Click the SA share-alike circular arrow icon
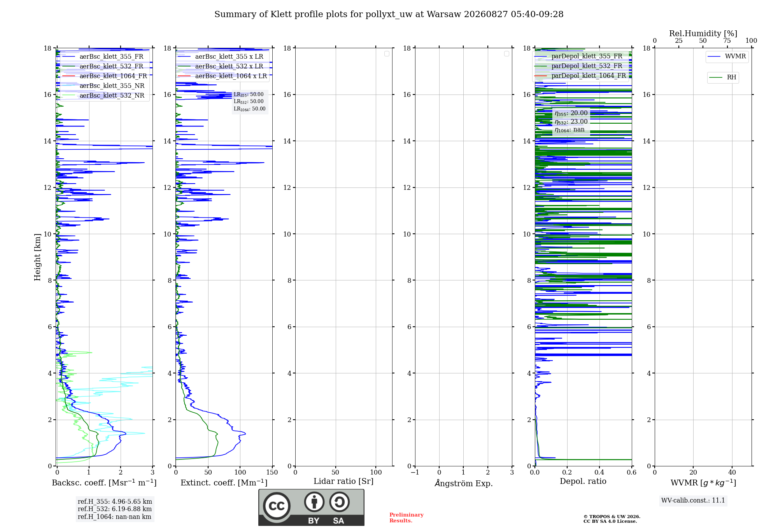778x529 pixels. [339, 502]
